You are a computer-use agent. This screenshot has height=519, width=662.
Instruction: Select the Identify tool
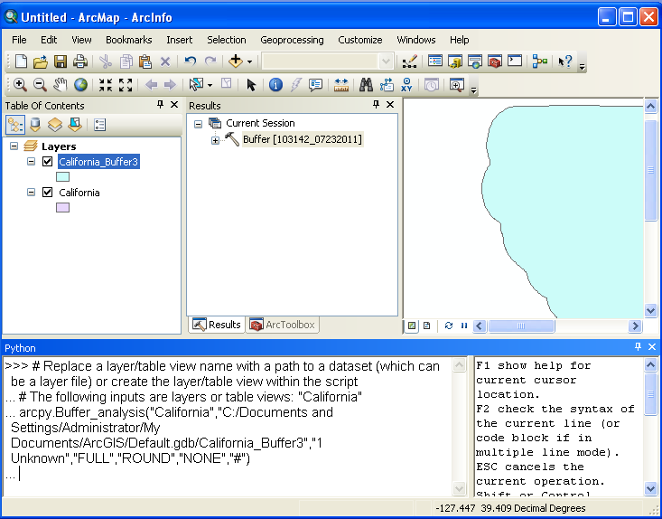275,85
